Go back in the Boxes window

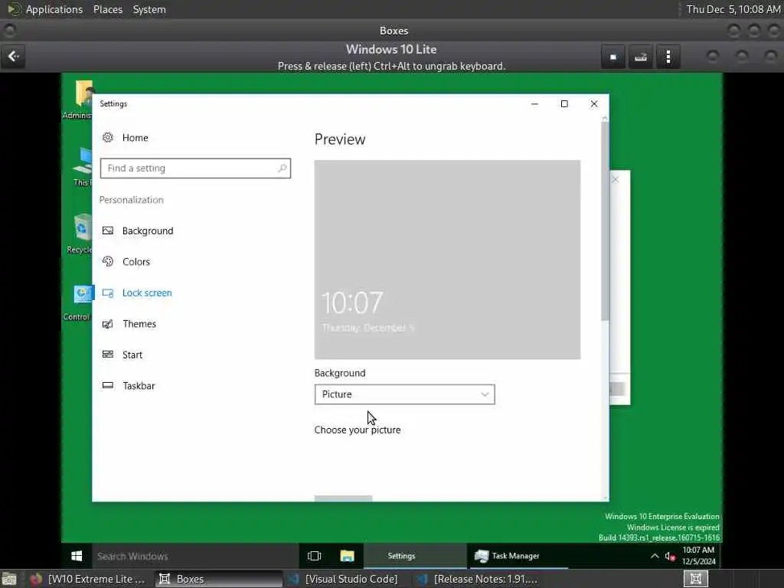[x=14, y=57]
